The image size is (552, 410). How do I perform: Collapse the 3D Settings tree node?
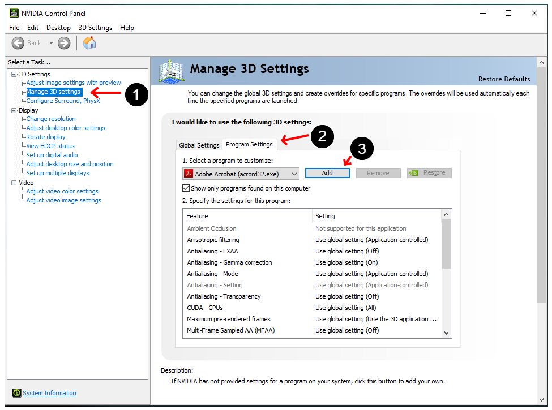[14, 74]
